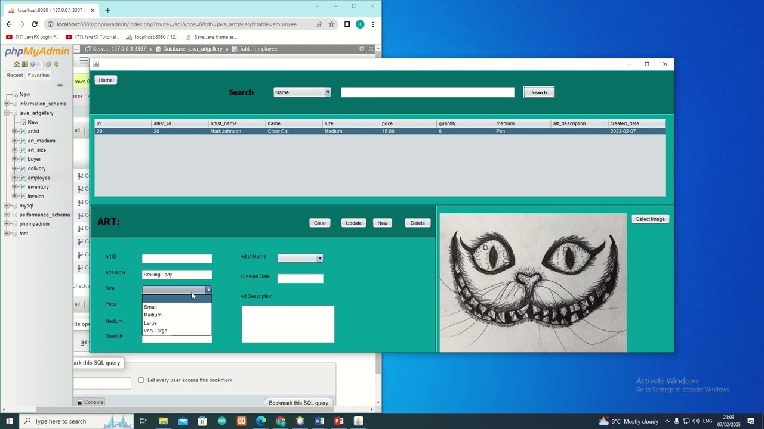
Task: Choose Small from Size list
Action: (x=177, y=307)
